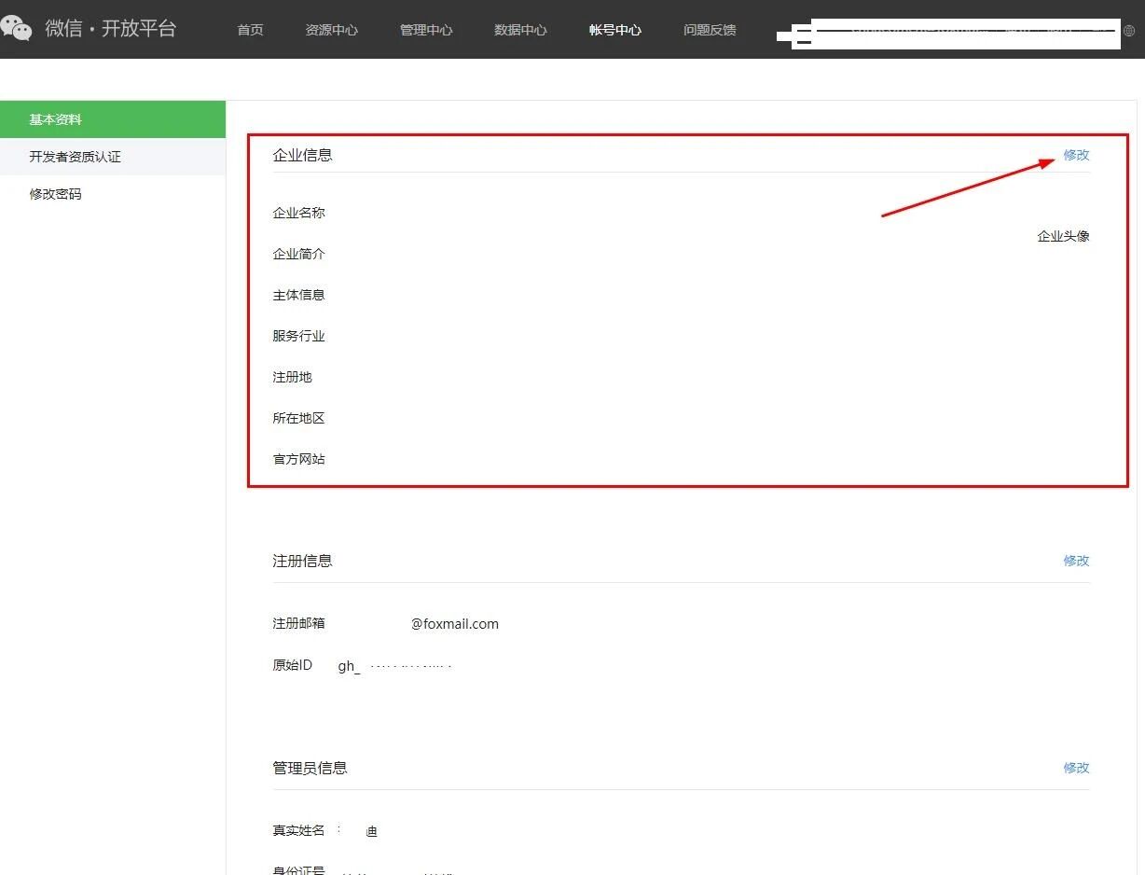Go to 管理中心 in top navigation
The height and width of the screenshot is (875, 1145).
click(x=426, y=30)
